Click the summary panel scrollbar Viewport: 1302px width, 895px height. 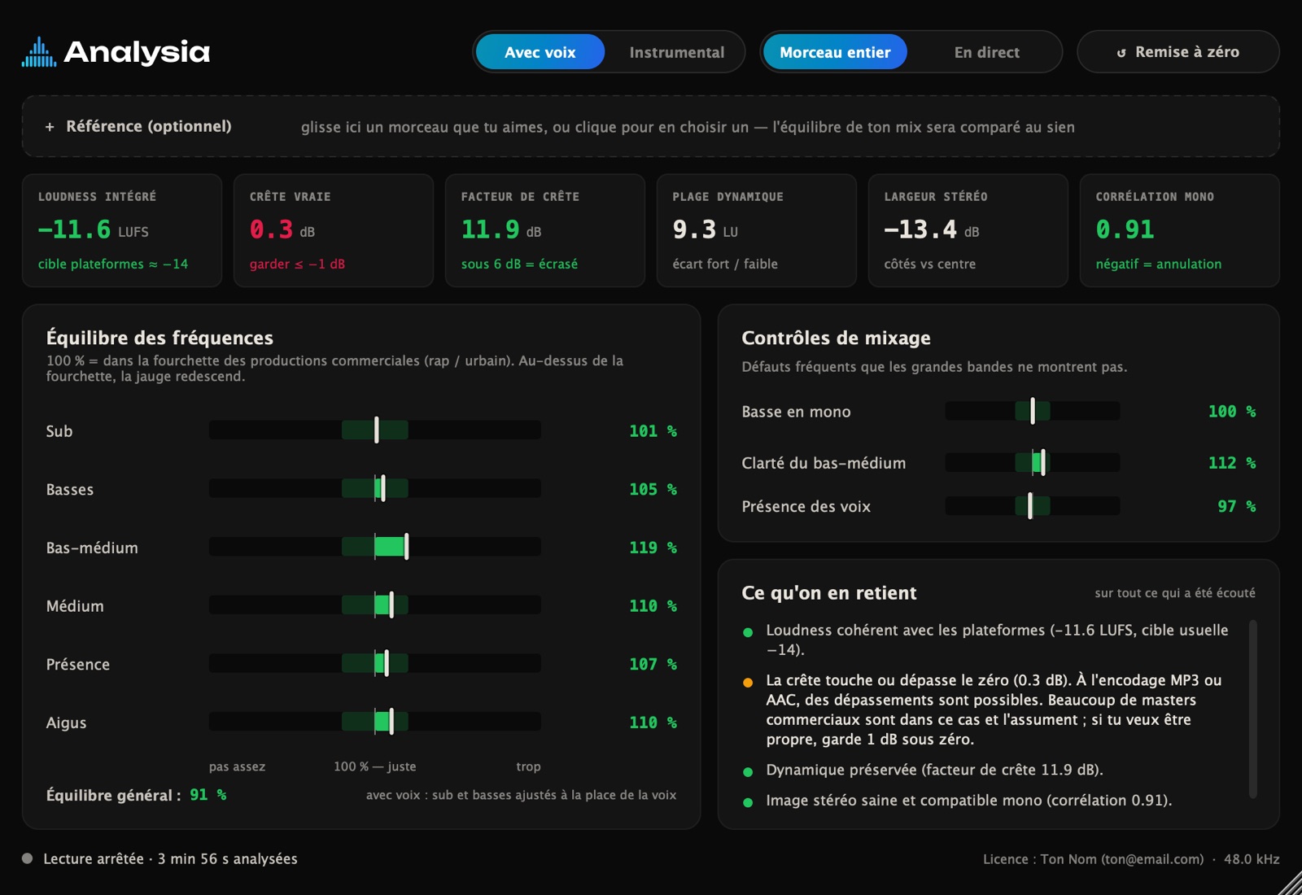coord(1253,709)
